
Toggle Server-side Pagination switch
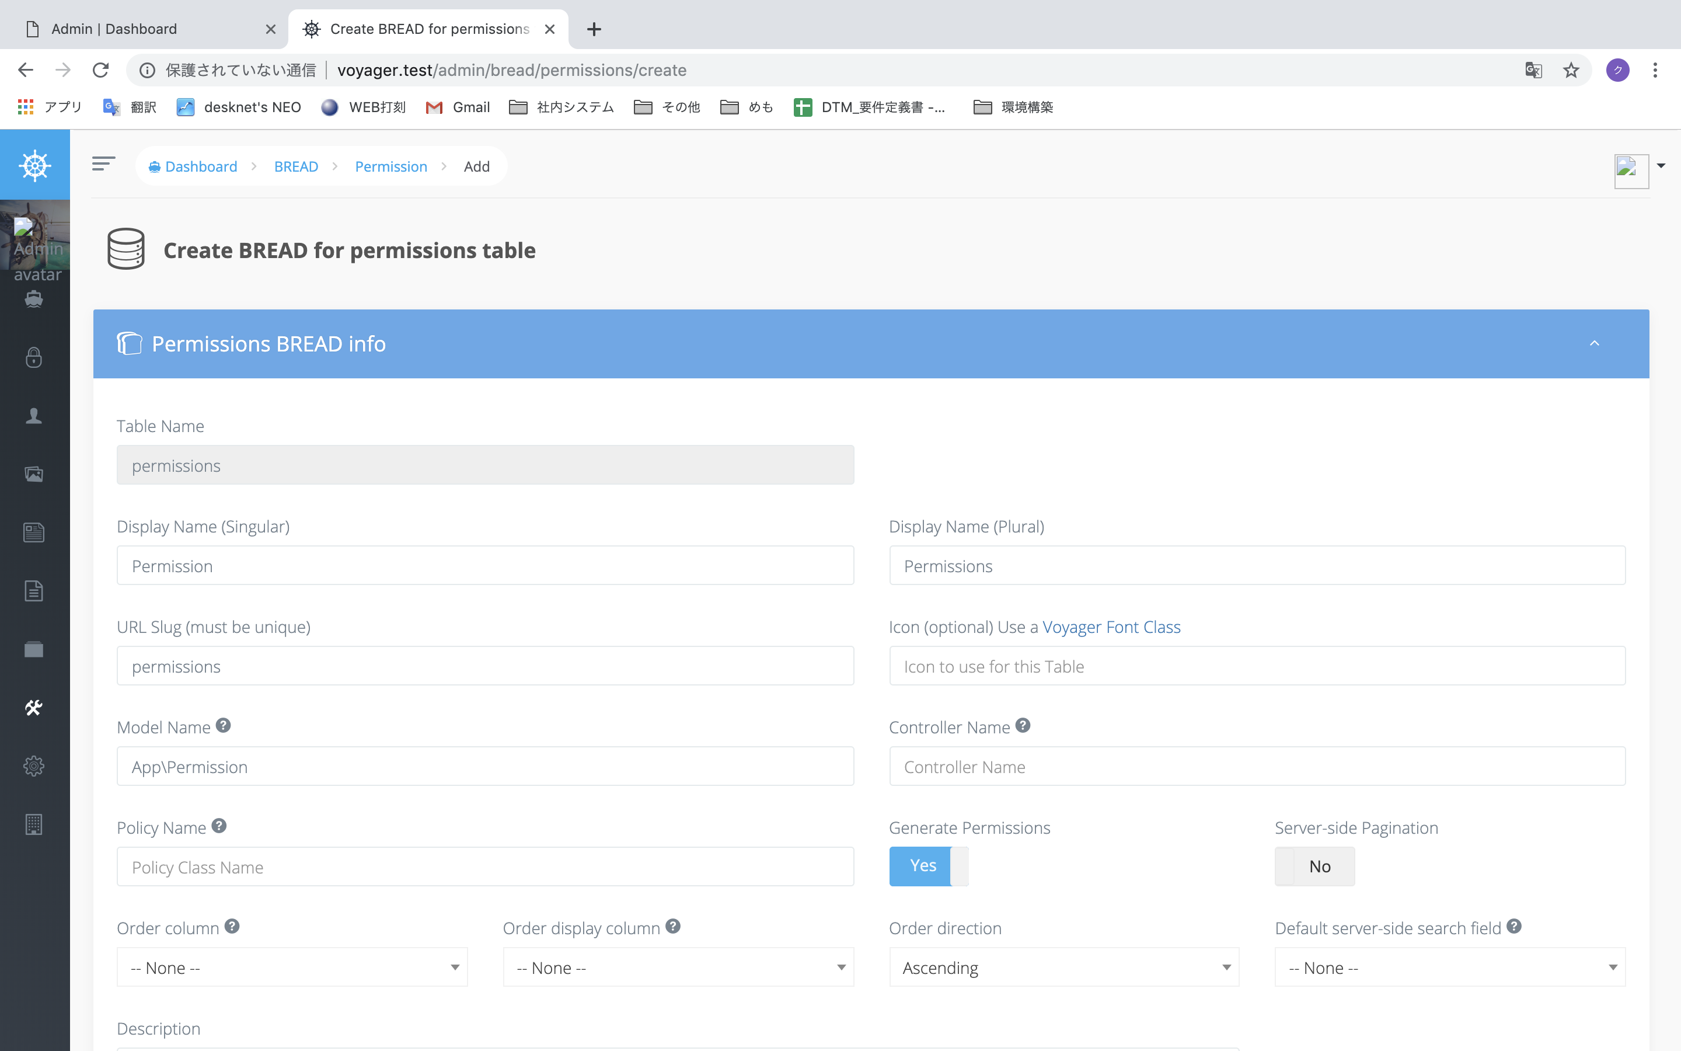[1314, 866]
